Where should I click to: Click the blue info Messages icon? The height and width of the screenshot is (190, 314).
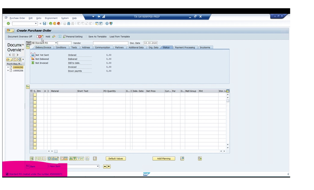(60, 37)
